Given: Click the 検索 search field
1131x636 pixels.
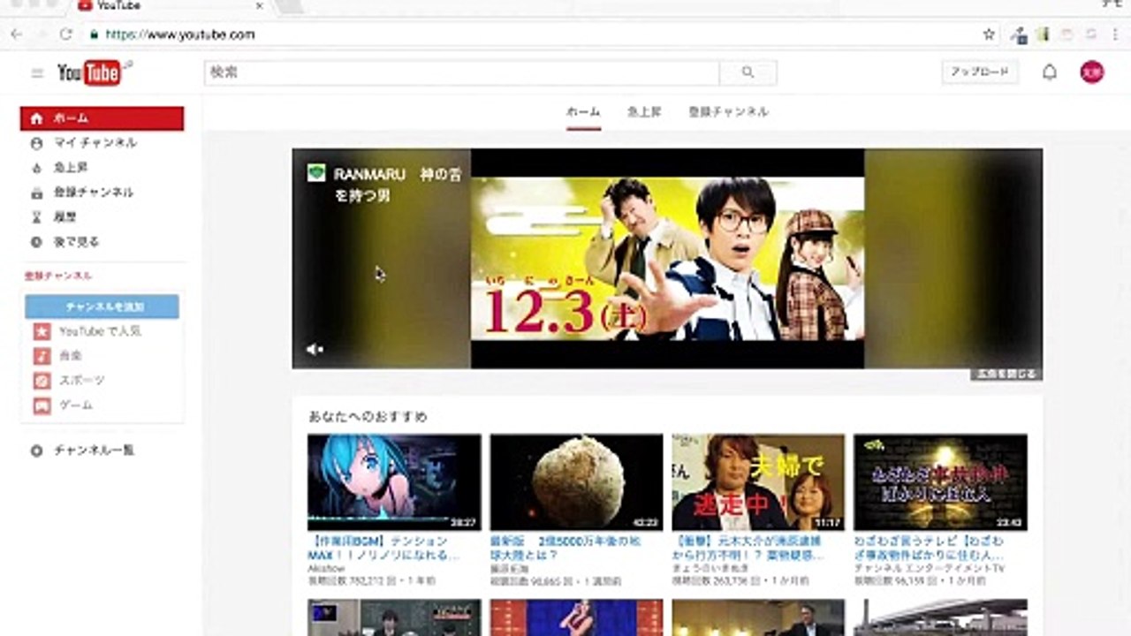Looking at the screenshot, I should pyautogui.click(x=462, y=72).
